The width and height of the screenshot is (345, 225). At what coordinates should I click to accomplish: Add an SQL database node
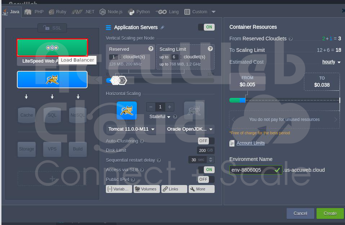pyautogui.click(x=52, y=115)
